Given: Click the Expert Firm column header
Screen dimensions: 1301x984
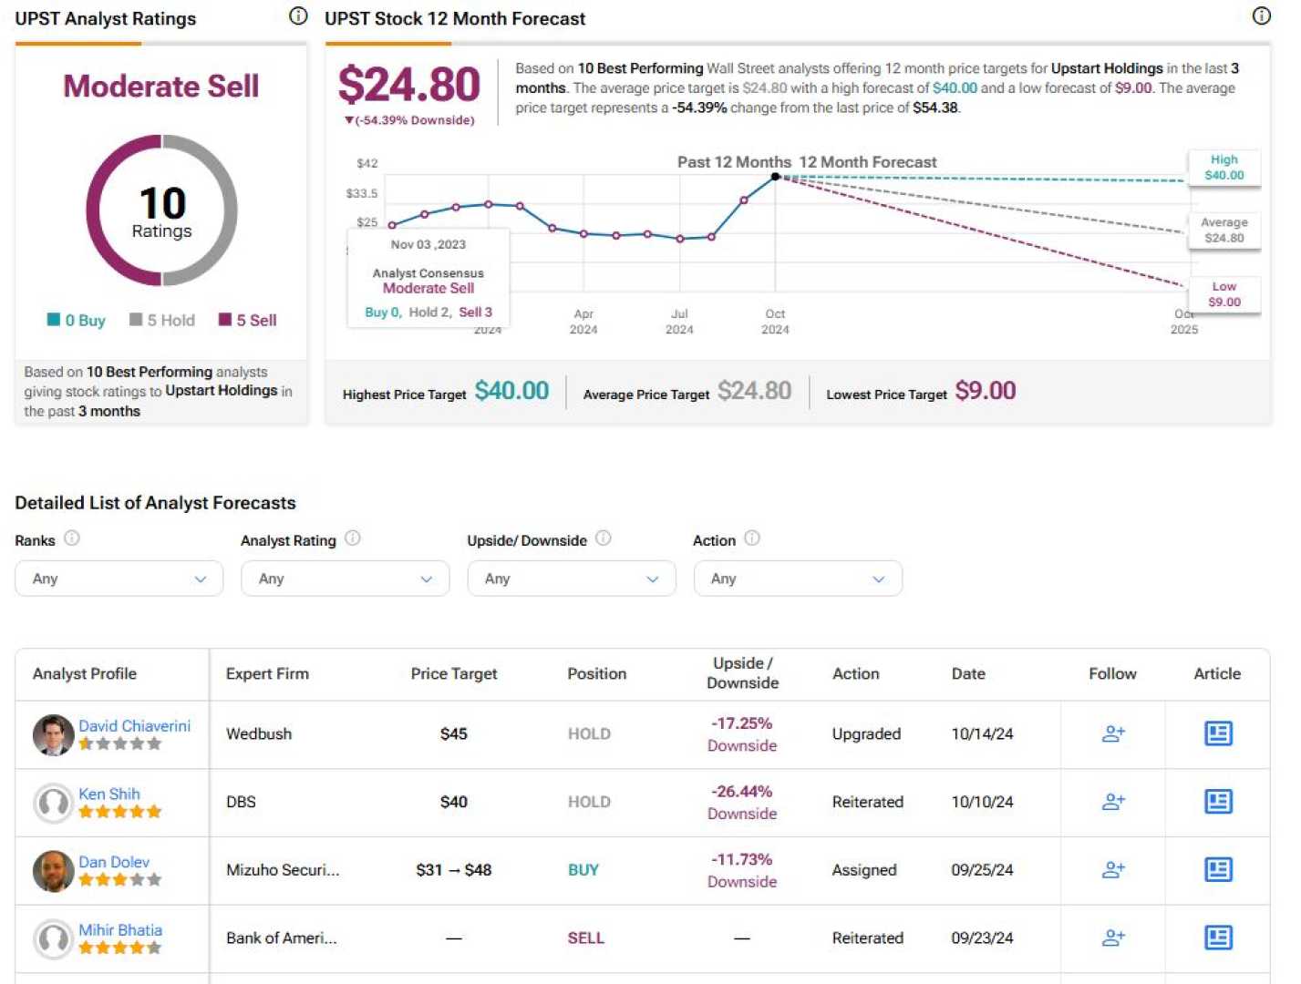Looking at the screenshot, I should click(267, 673).
